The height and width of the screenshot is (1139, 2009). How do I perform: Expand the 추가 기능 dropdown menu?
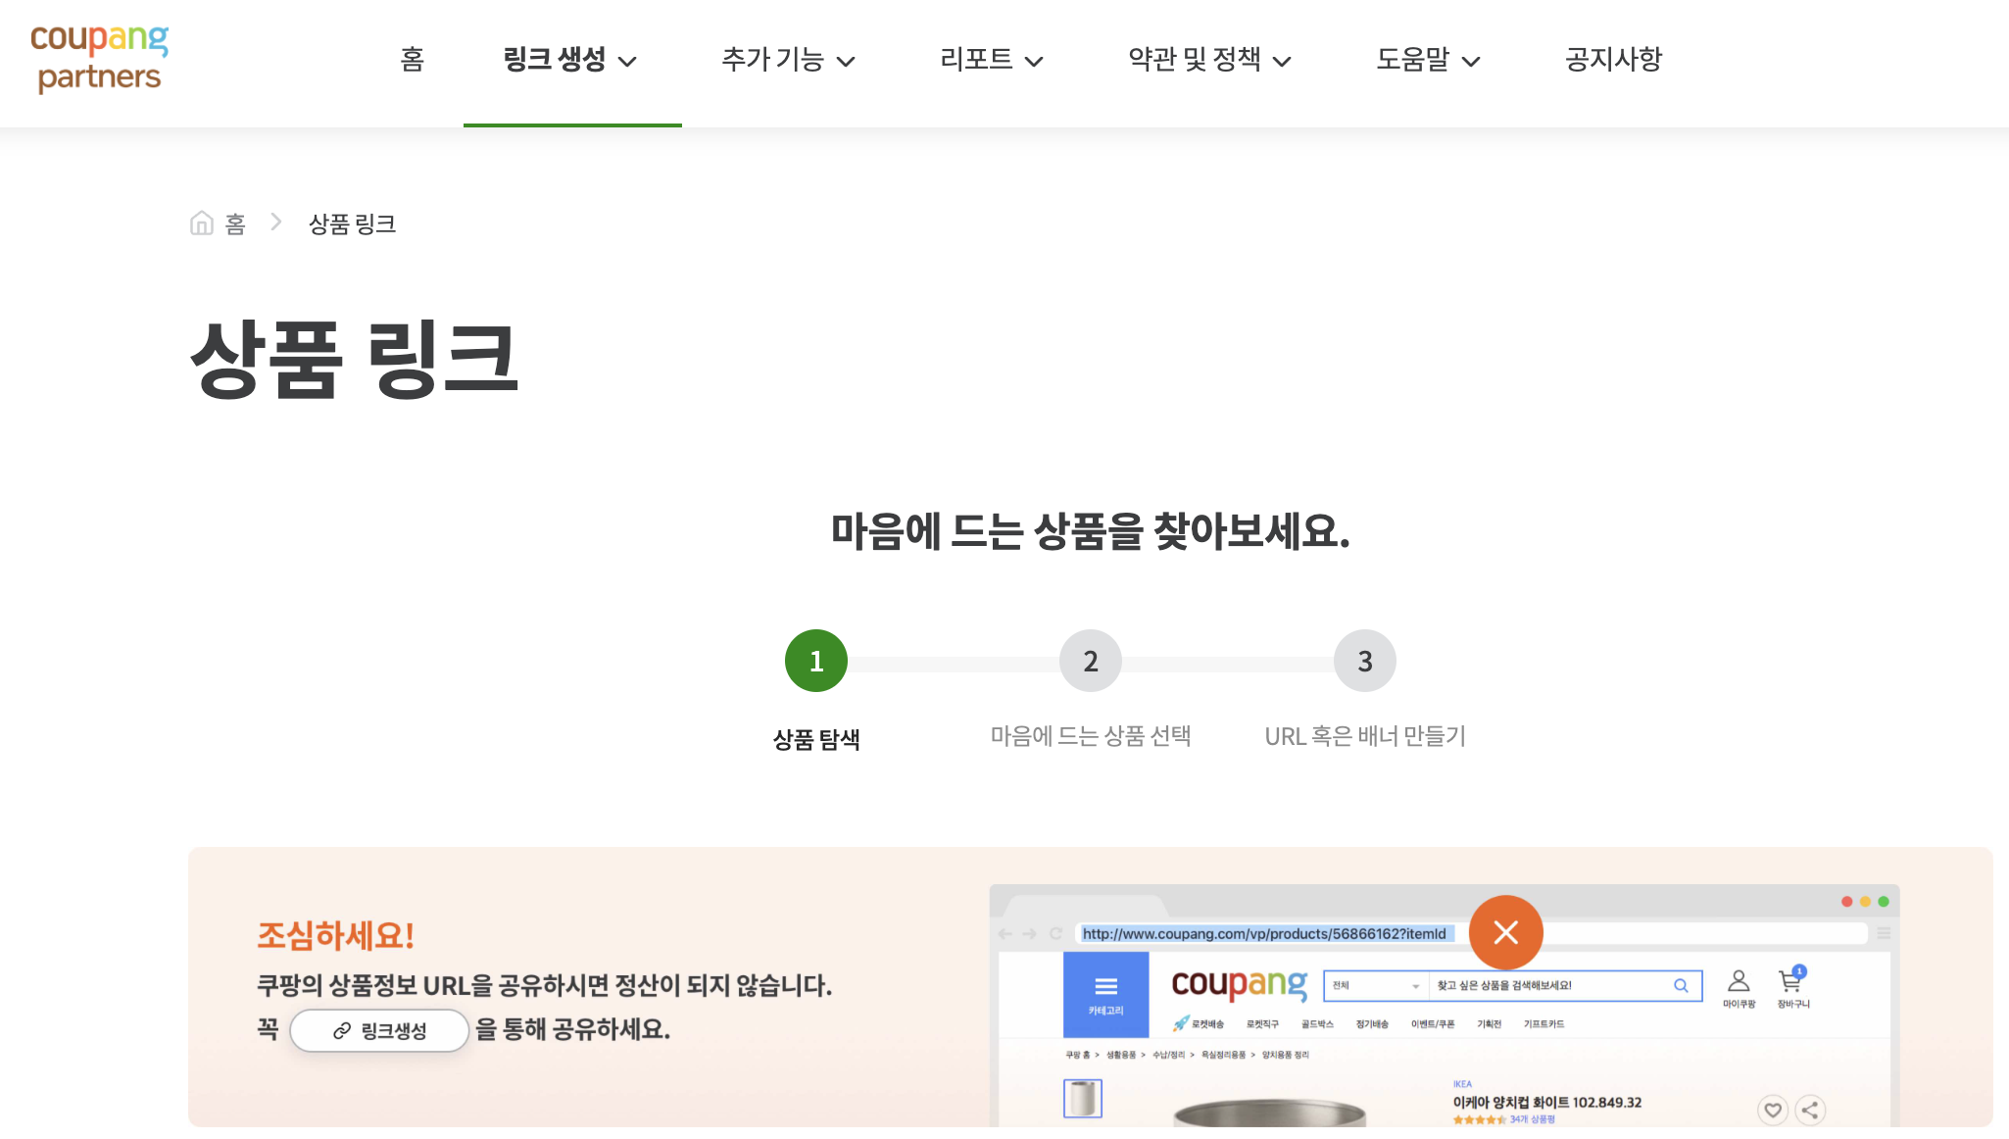tap(788, 60)
